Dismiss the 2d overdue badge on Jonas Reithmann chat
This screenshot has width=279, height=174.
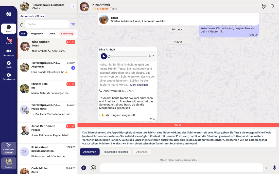point(73,126)
